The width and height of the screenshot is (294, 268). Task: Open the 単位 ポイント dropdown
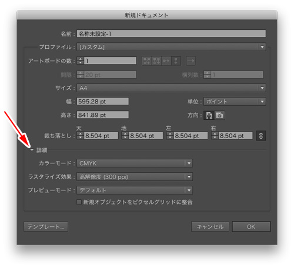coord(235,102)
